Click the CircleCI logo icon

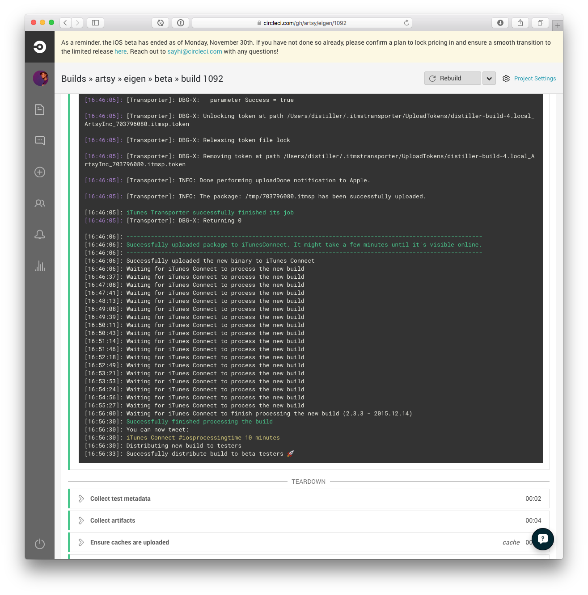tap(40, 46)
